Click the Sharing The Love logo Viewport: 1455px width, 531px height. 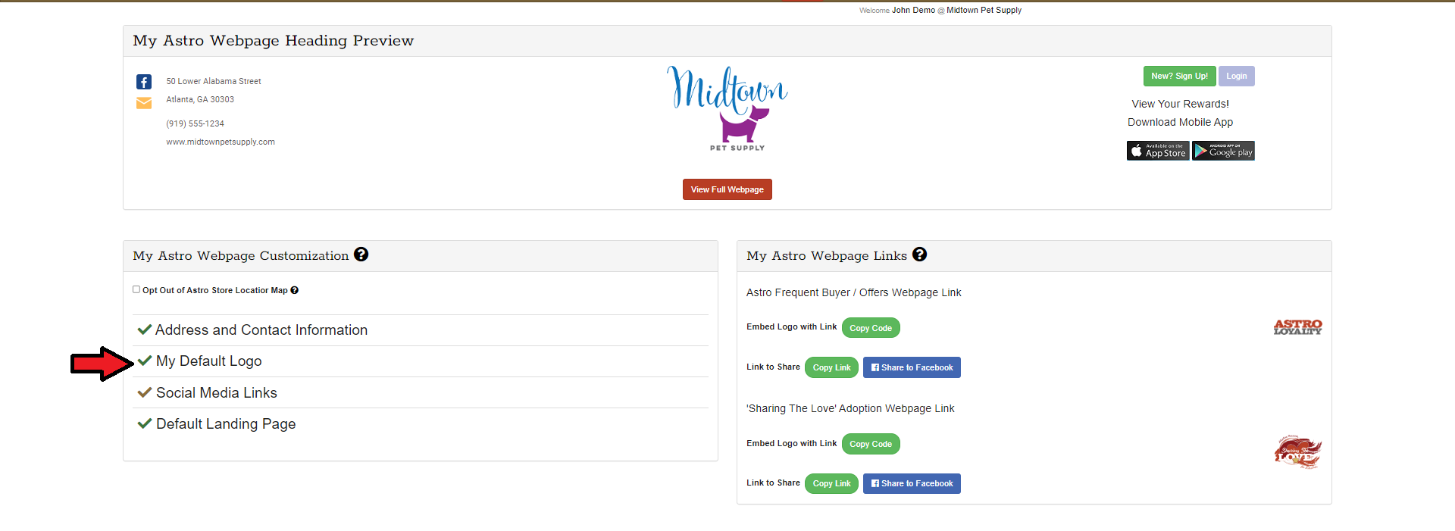point(1297,452)
